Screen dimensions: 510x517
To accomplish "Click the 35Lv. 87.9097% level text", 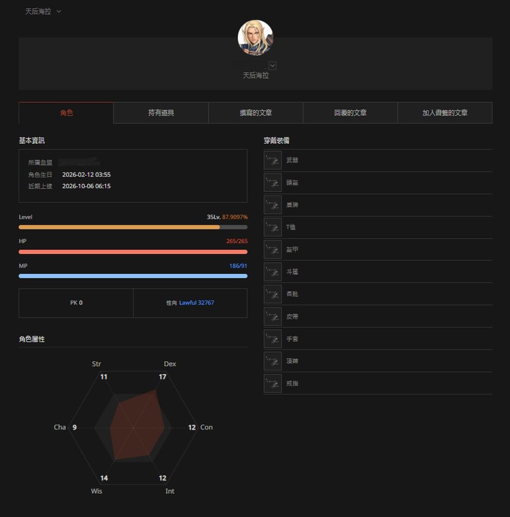I will [227, 217].
